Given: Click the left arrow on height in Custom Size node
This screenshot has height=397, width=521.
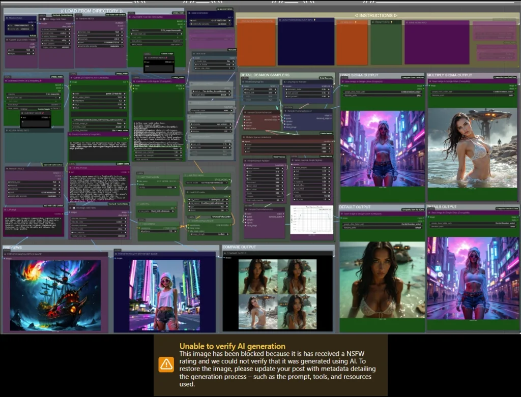Looking at the screenshot, I should coord(8,53).
